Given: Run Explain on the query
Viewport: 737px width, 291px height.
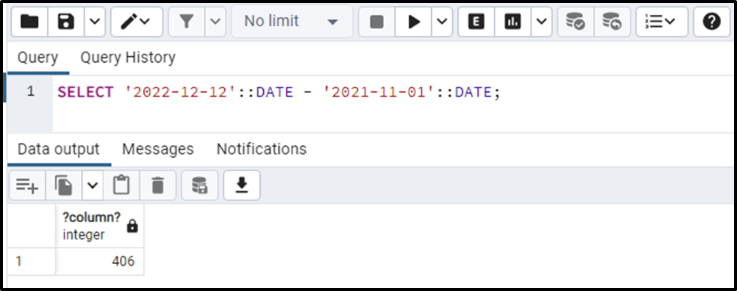Looking at the screenshot, I should pyautogui.click(x=476, y=22).
